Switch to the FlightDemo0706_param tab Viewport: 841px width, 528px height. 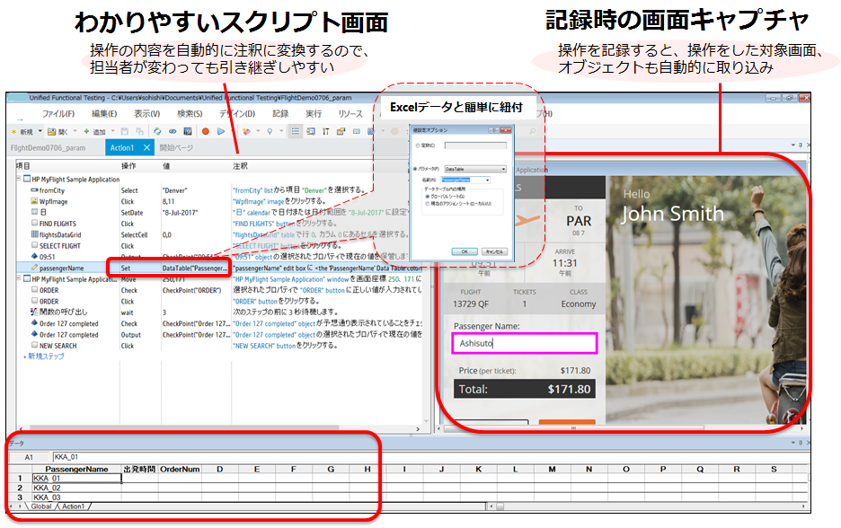tap(48, 148)
